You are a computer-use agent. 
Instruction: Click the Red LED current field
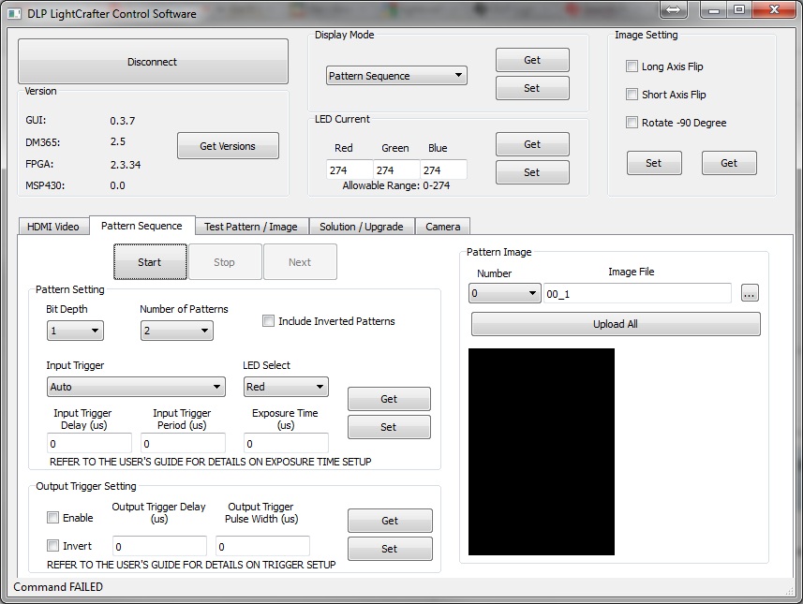[x=349, y=169]
